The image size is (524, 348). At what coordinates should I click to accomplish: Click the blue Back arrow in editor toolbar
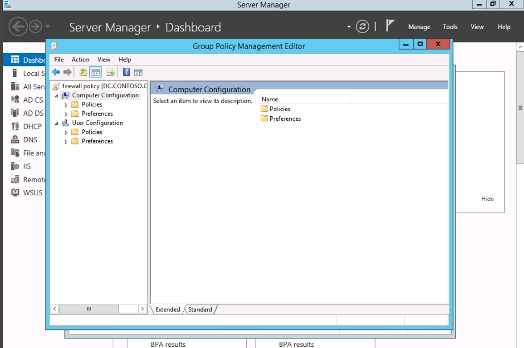pyautogui.click(x=56, y=72)
